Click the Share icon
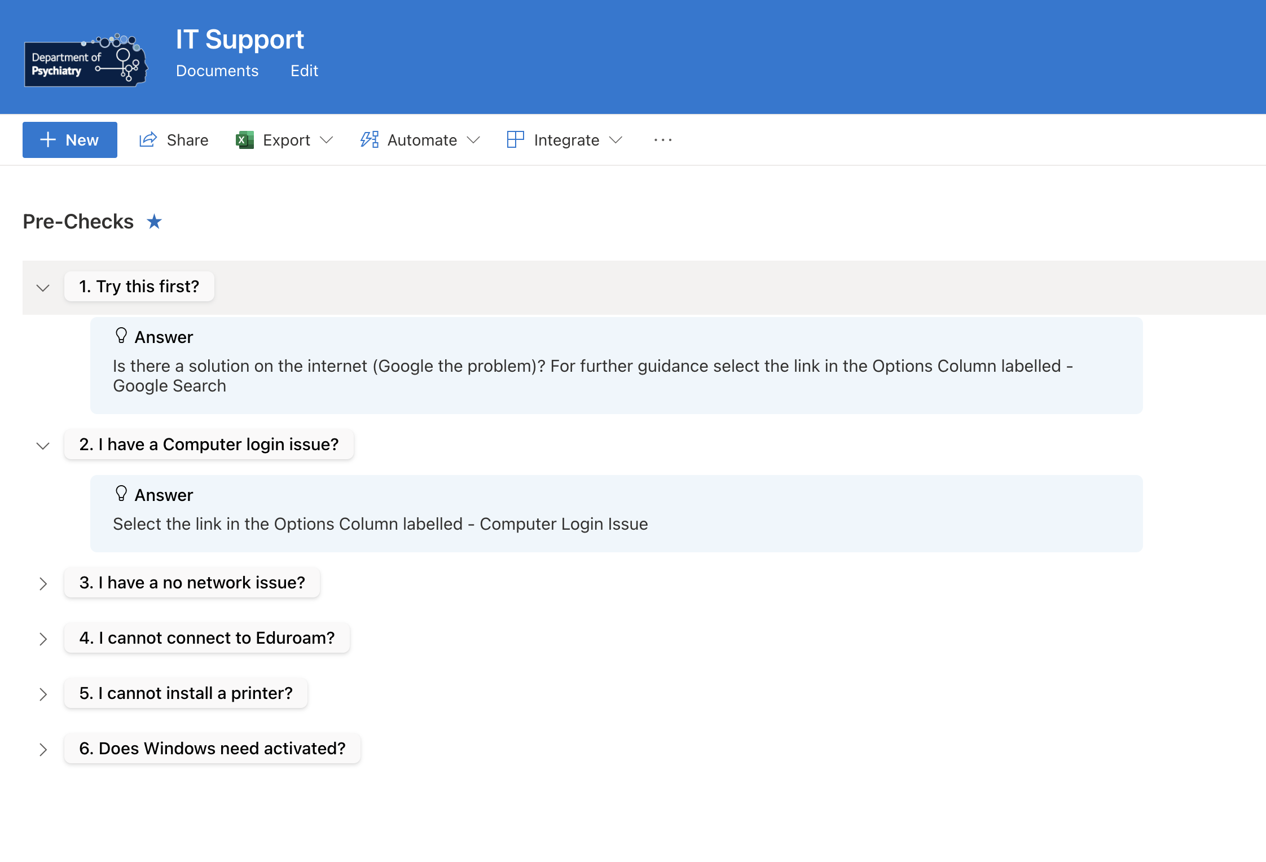The width and height of the screenshot is (1266, 862). (x=147, y=140)
